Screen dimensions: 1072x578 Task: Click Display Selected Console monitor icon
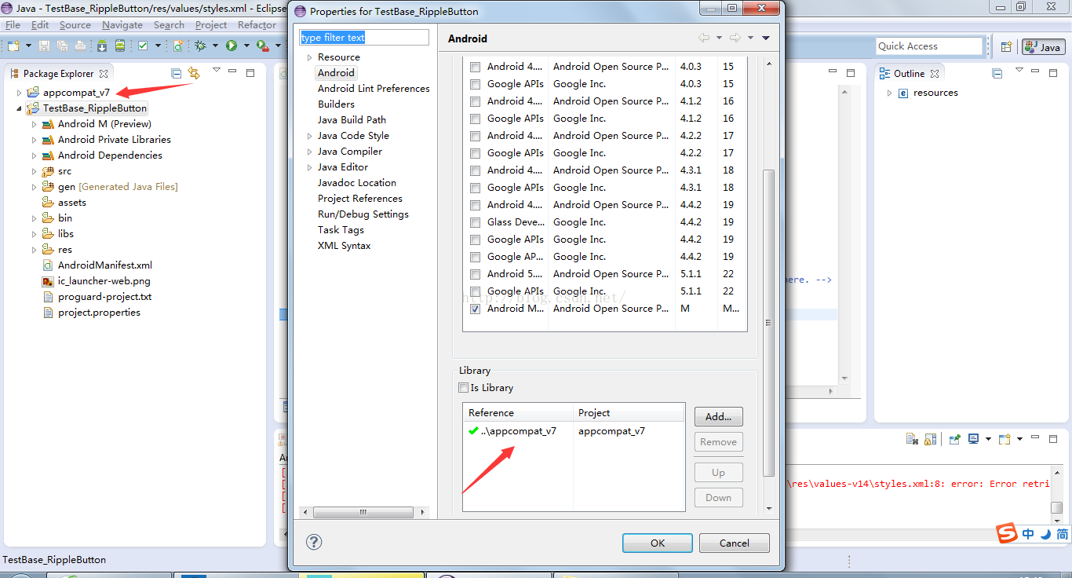pos(973,439)
